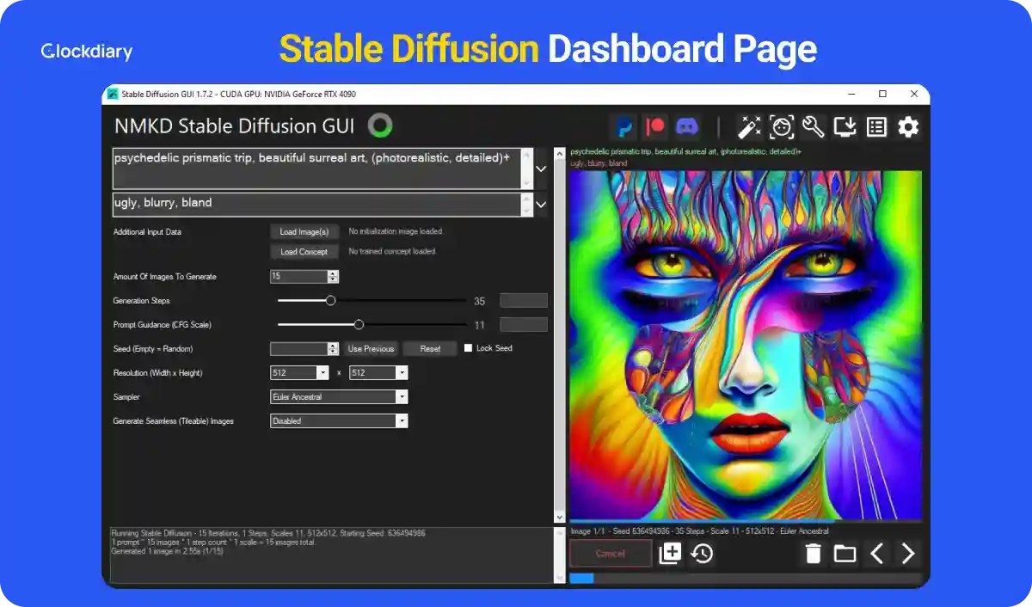The image size is (1032, 607).
Task: Delete current image with trash icon
Action: pos(814,554)
